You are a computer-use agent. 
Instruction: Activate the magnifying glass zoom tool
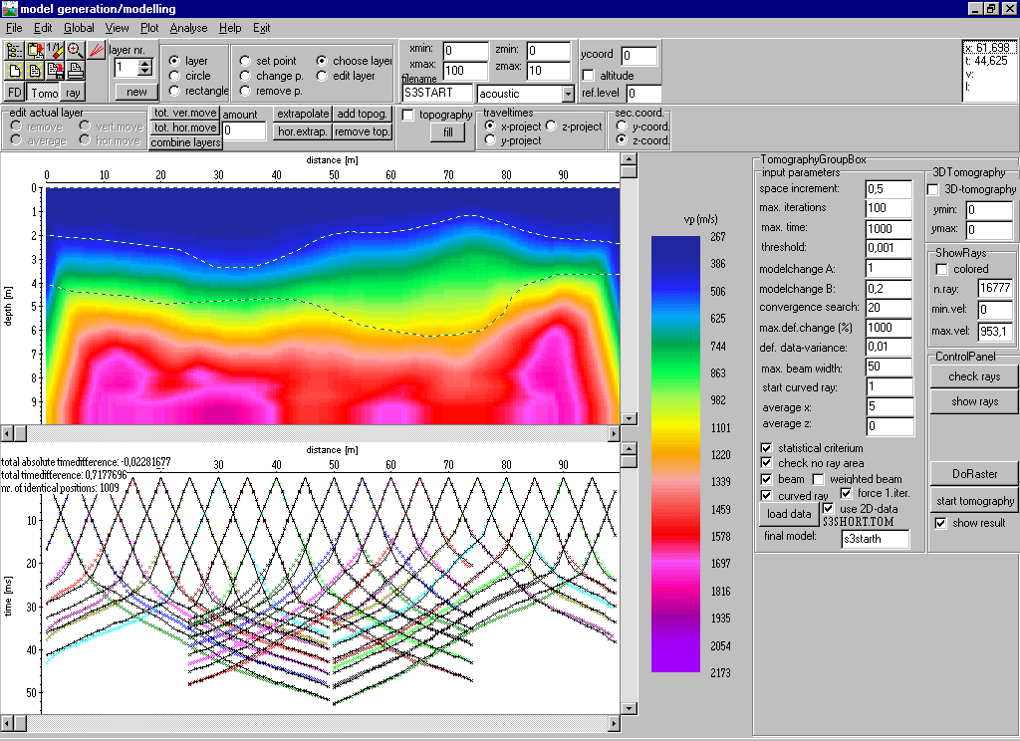75,50
